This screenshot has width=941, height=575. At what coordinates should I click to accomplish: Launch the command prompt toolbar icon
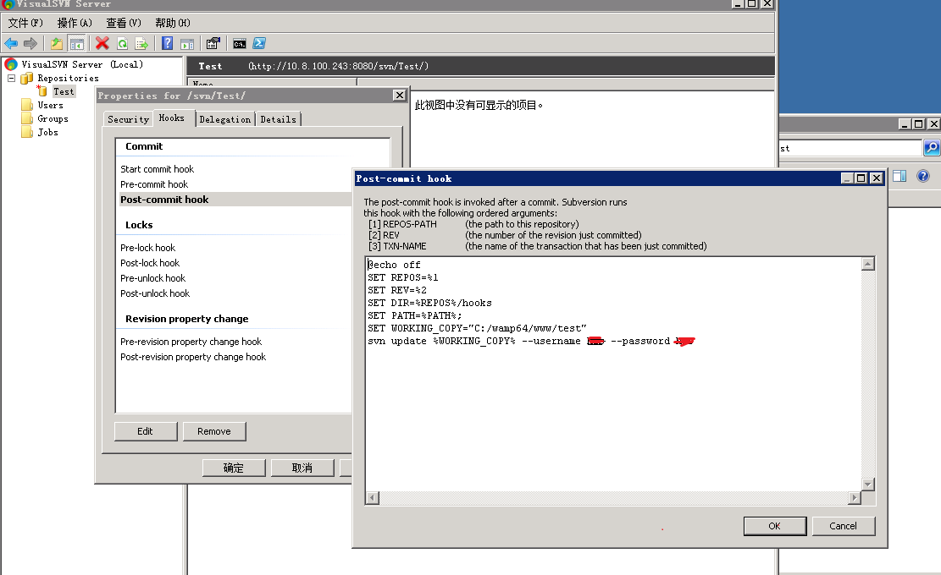(x=240, y=43)
